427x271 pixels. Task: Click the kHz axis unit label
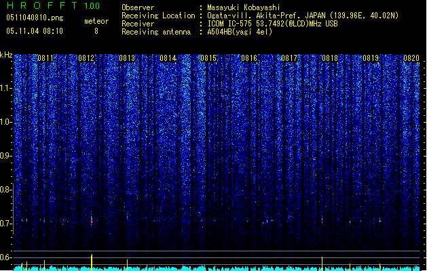6,55
